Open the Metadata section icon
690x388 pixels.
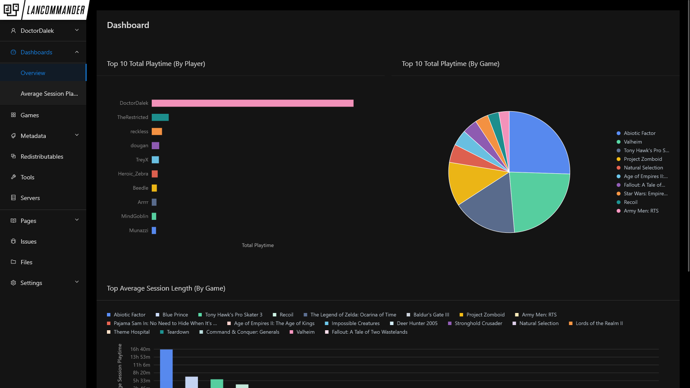(x=13, y=136)
